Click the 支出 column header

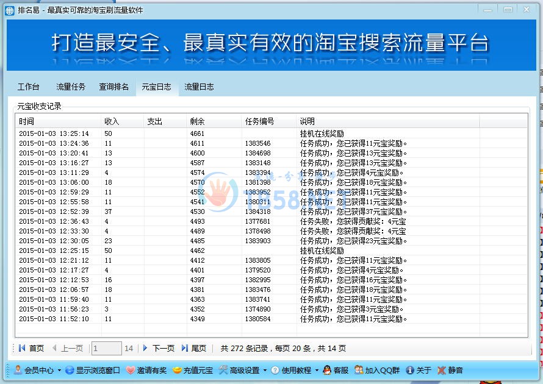click(165, 121)
